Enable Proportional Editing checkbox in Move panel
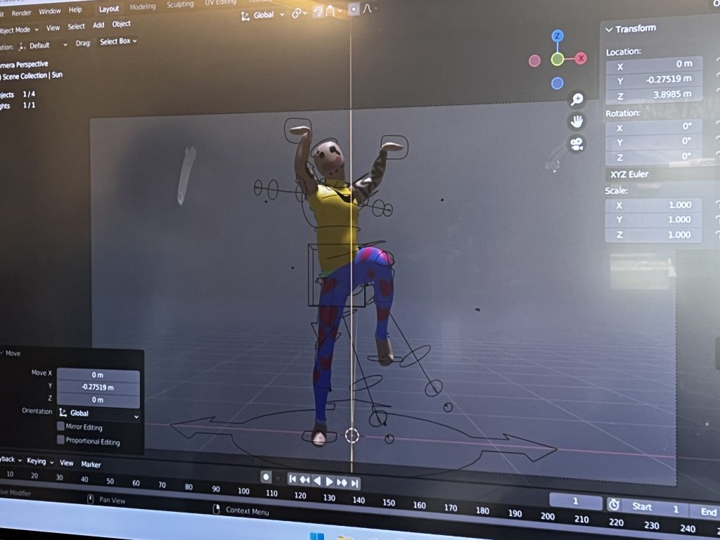 [x=60, y=441]
